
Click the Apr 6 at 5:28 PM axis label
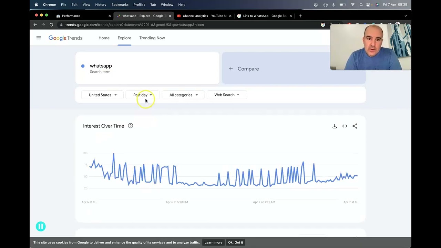pos(177,202)
